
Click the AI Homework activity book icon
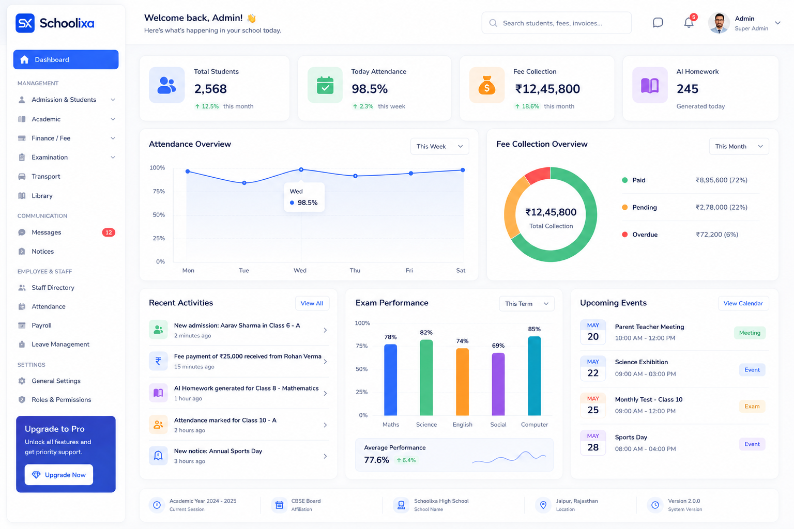(x=158, y=393)
